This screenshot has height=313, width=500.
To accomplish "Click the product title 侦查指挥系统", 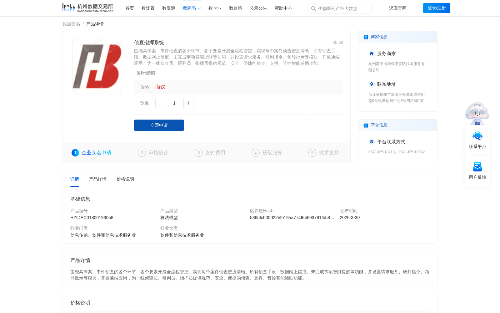I will (x=149, y=43).
